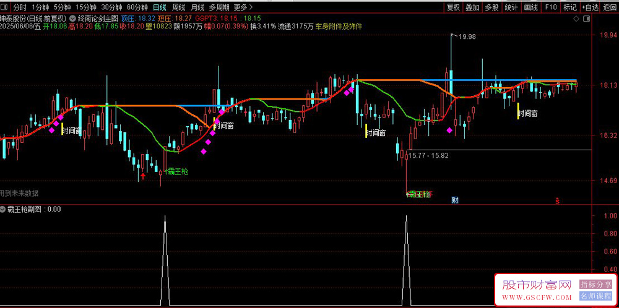Switch to 30分钟 period tab
Screen dimensions: 619x308
coord(111,7)
